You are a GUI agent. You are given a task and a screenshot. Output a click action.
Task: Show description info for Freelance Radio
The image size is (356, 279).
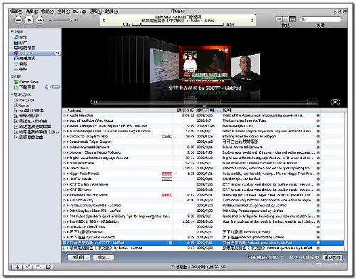pyautogui.click(x=318, y=163)
